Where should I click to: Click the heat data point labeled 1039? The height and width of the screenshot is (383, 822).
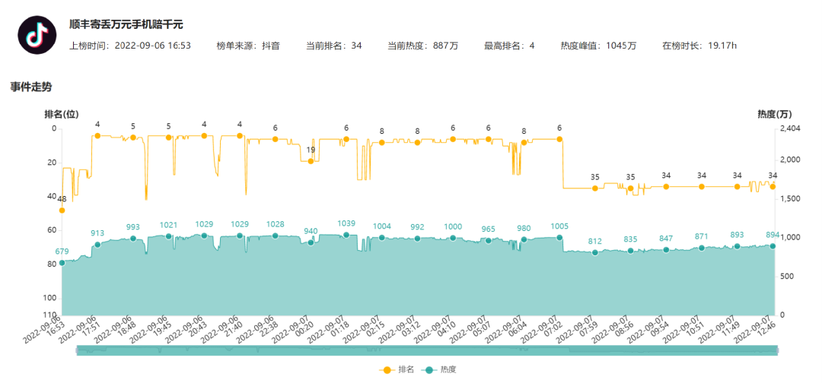point(346,235)
